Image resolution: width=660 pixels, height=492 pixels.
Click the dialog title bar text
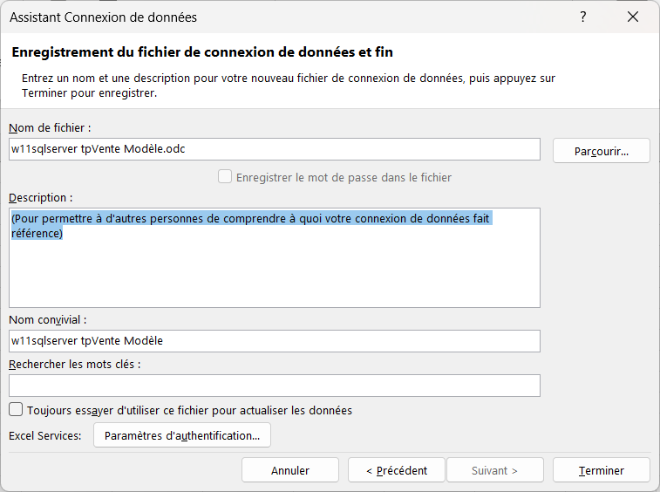point(103,17)
